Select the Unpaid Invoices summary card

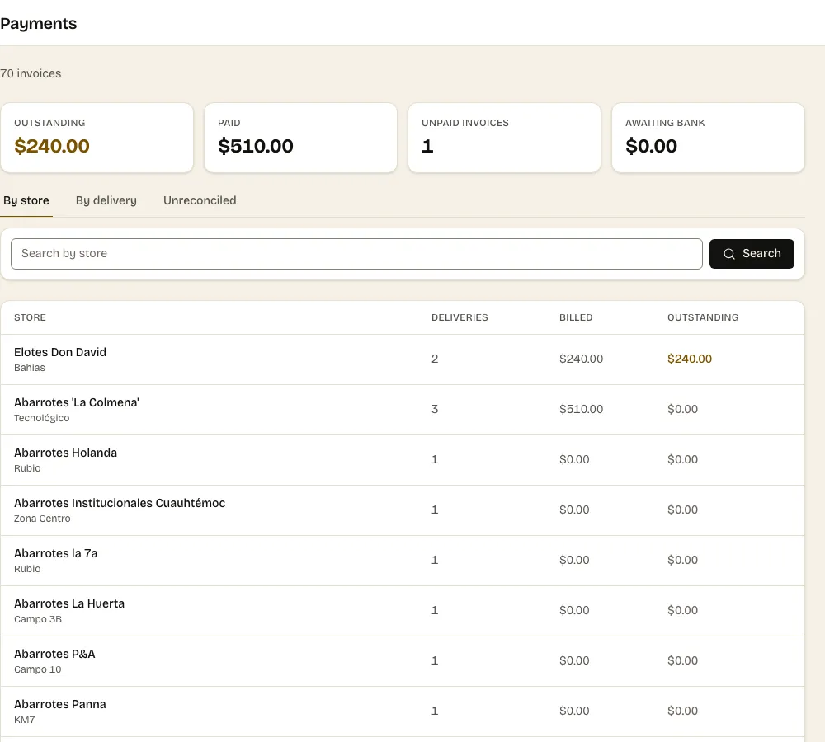coord(504,138)
